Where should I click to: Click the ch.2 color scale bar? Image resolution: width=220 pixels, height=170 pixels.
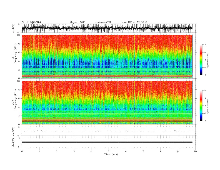click(x=201, y=106)
